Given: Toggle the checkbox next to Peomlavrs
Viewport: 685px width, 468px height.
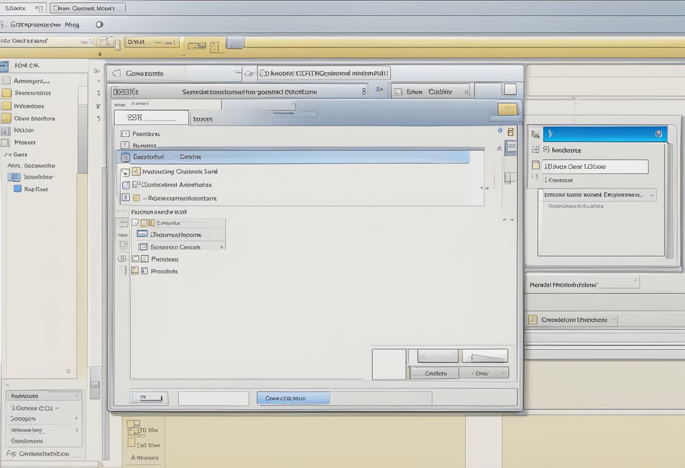Looking at the screenshot, I should coord(124,134).
